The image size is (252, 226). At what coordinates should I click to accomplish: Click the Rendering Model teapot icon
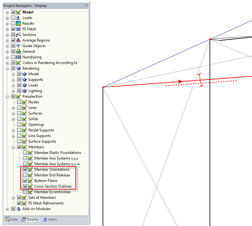[x=24, y=74]
